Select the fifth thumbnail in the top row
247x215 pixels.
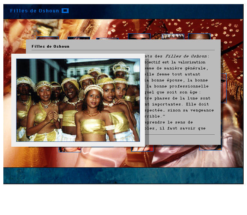[x=173, y=36]
